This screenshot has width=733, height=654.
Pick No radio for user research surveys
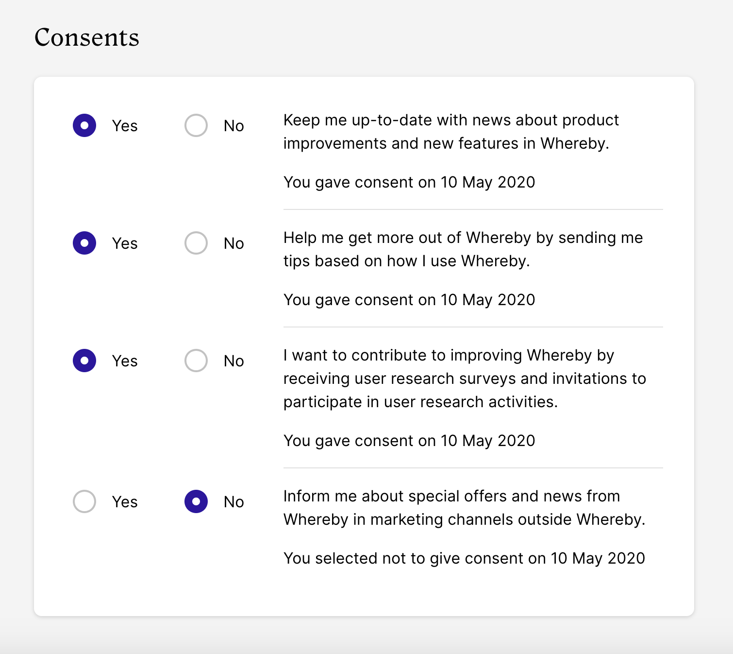pyautogui.click(x=196, y=361)
